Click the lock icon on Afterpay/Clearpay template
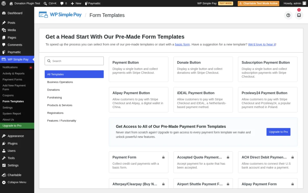The image size is (308, 193). 163,184
